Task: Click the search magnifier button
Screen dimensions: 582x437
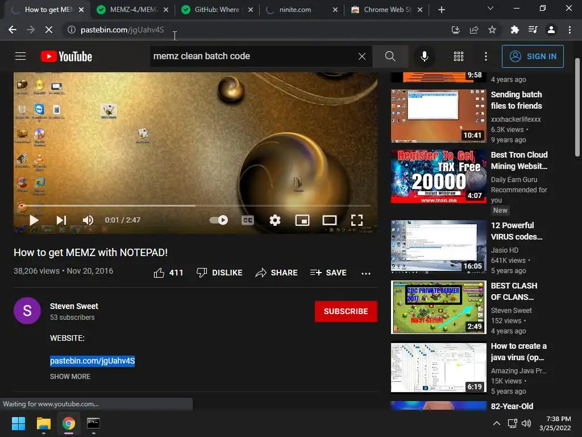Action: tap(390, 56)
